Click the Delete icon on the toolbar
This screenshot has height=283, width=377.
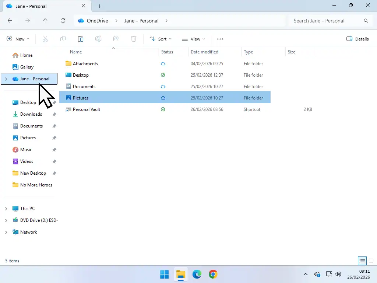pos(134,39)
